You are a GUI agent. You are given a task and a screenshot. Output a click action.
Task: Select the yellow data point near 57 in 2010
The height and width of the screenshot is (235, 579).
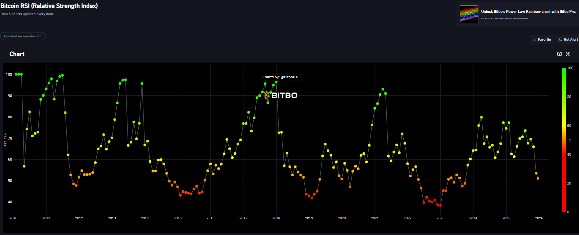[24, 166]
